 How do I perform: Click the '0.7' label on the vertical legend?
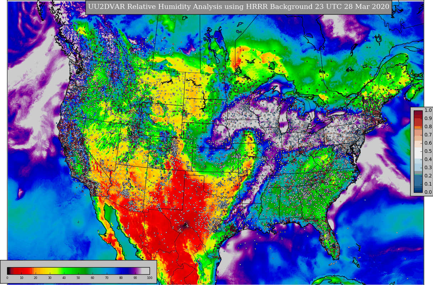[428, 135]
